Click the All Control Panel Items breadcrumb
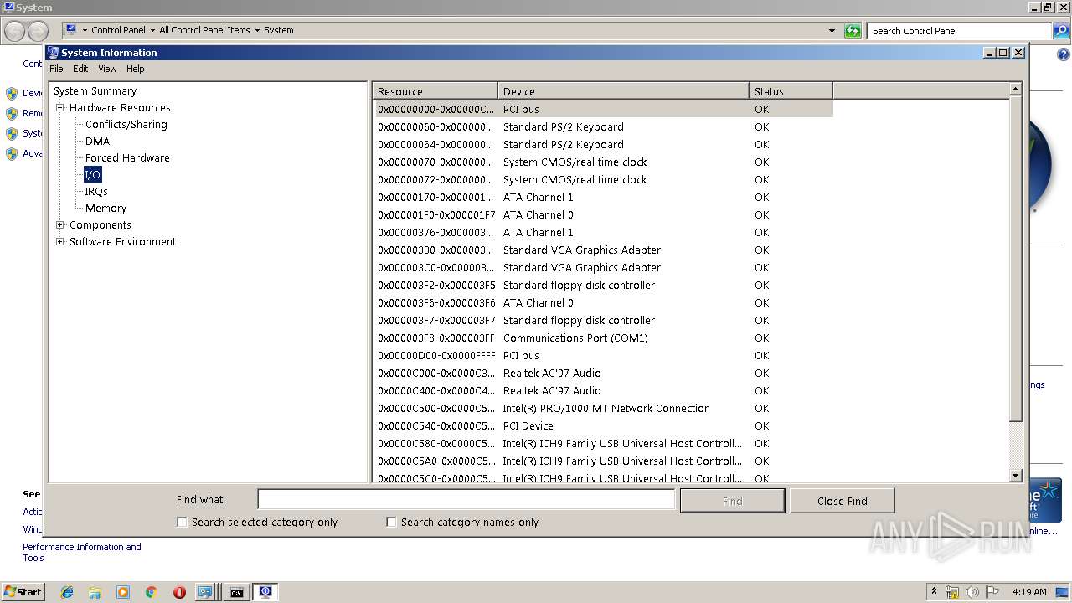Viewport: 1072px width, 603px height. [x=204, y=30]
